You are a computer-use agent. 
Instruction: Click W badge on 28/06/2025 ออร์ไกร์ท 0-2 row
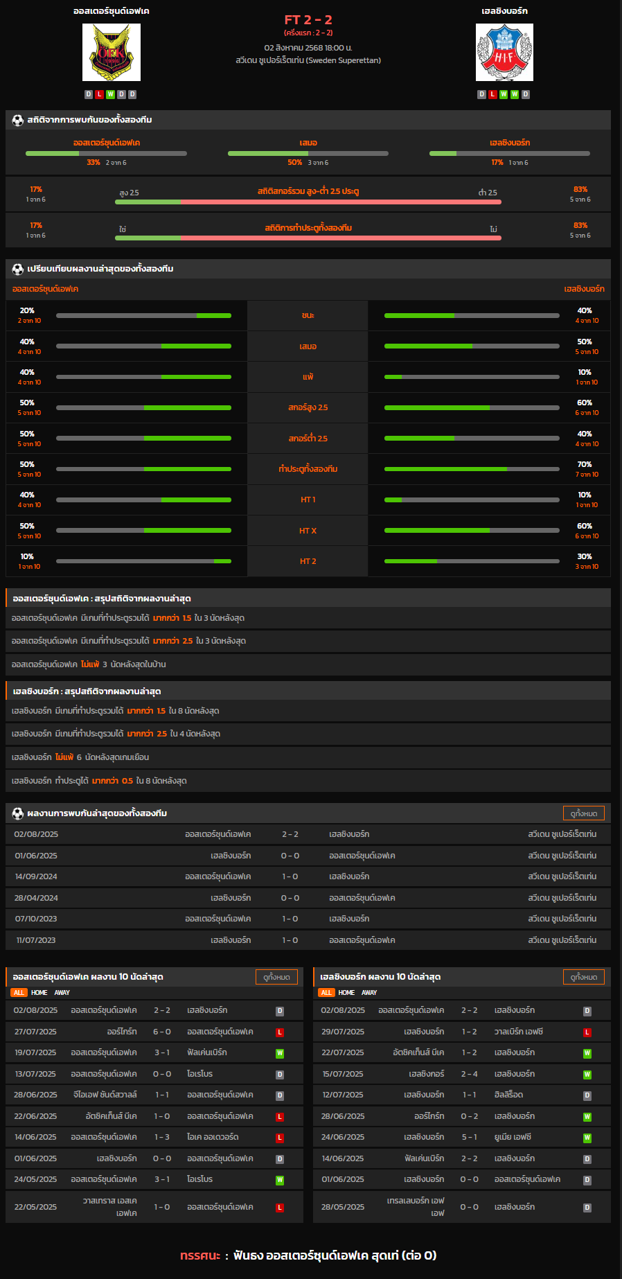click(587, 1117)
